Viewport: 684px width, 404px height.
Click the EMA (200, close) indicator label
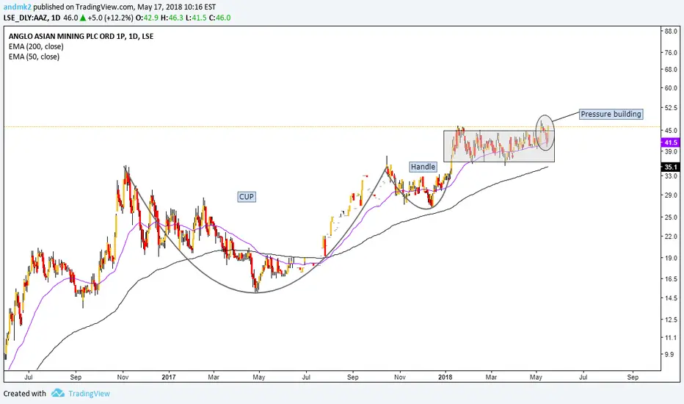pyautogui.click(x=36, y=46)
